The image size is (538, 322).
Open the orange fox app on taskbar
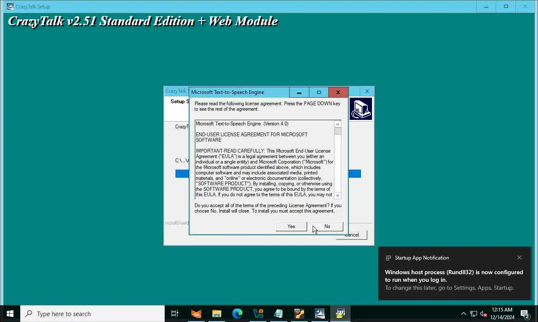coord(196,314)
